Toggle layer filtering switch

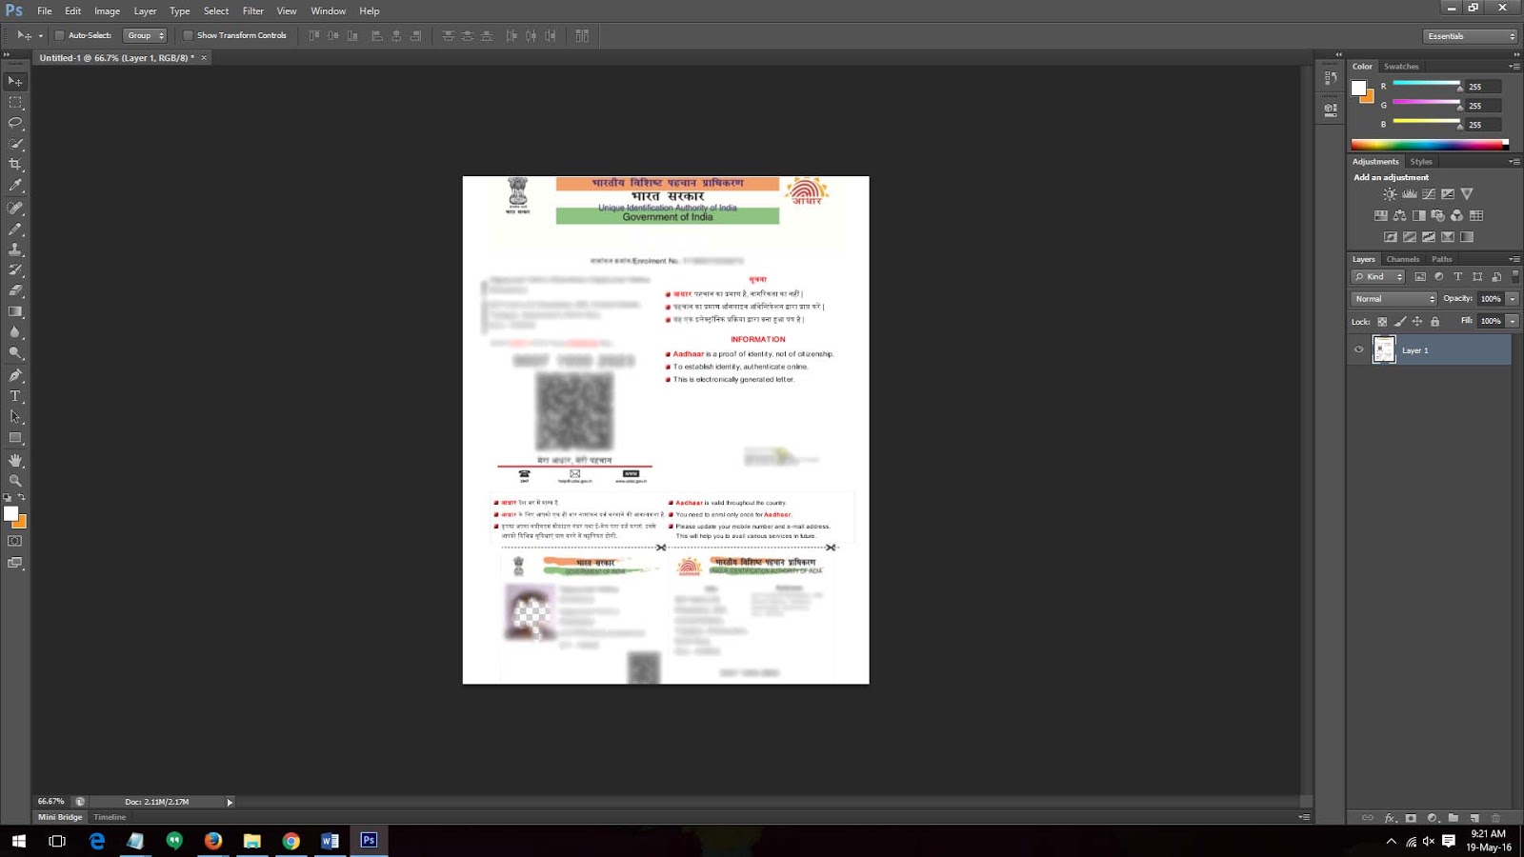pos(1515,276)
